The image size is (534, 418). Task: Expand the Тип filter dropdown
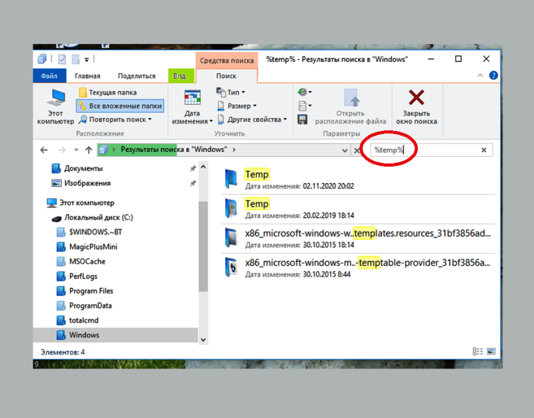(x=231, y=92)
